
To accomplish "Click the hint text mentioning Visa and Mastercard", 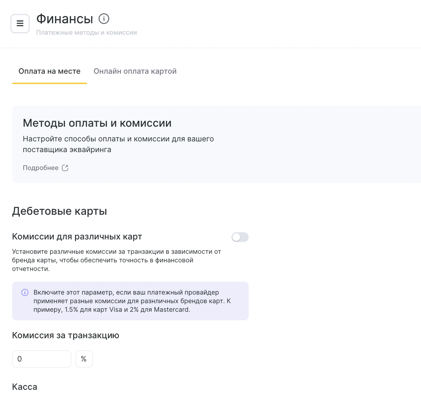I will [132, 301].
